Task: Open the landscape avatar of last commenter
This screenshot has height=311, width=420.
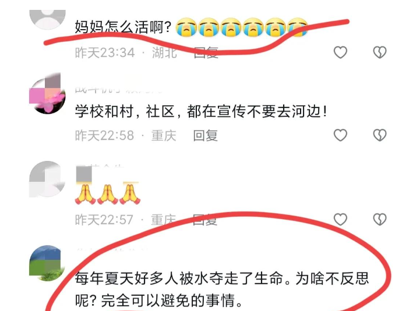Action: [47, 263]
